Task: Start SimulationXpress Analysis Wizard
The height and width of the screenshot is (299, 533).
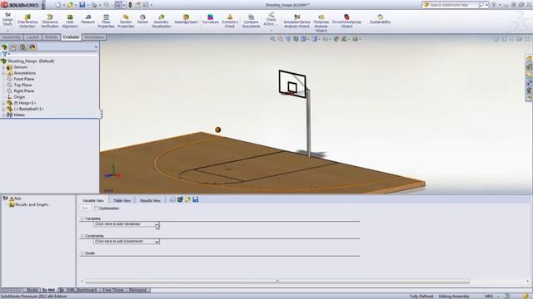Action: (x=296, y=22)
